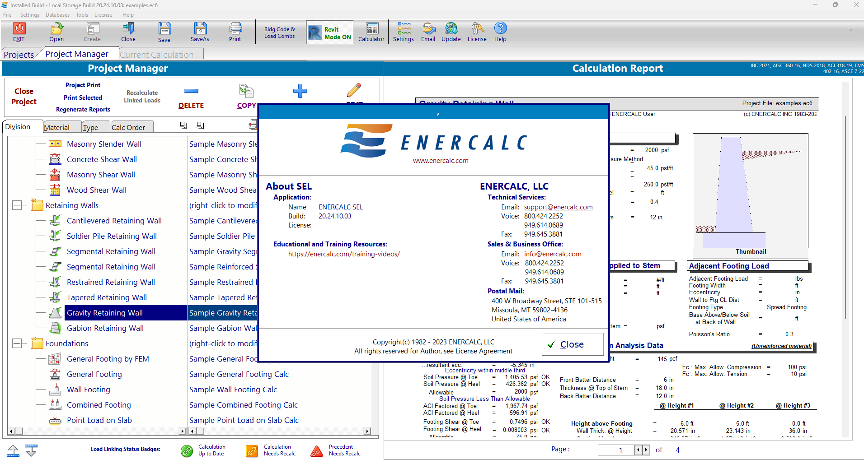The image size is (864, 464).
Task: Switch to the Material tab
Action: (57, 127)
